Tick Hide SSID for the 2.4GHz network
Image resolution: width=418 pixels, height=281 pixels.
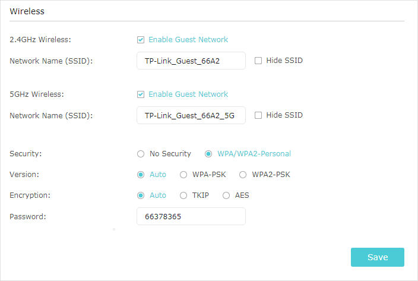[258, 61]
